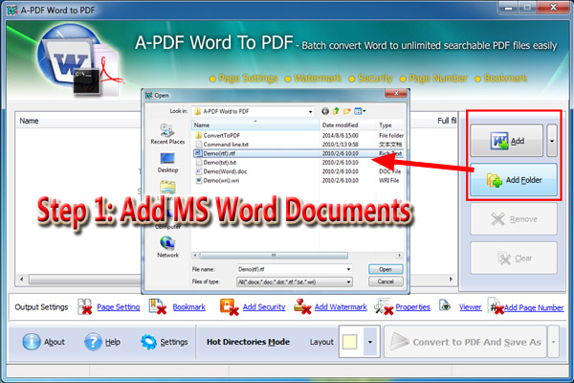
Task: Expand the File name dropdown arrow
Action: coord(348,269)
